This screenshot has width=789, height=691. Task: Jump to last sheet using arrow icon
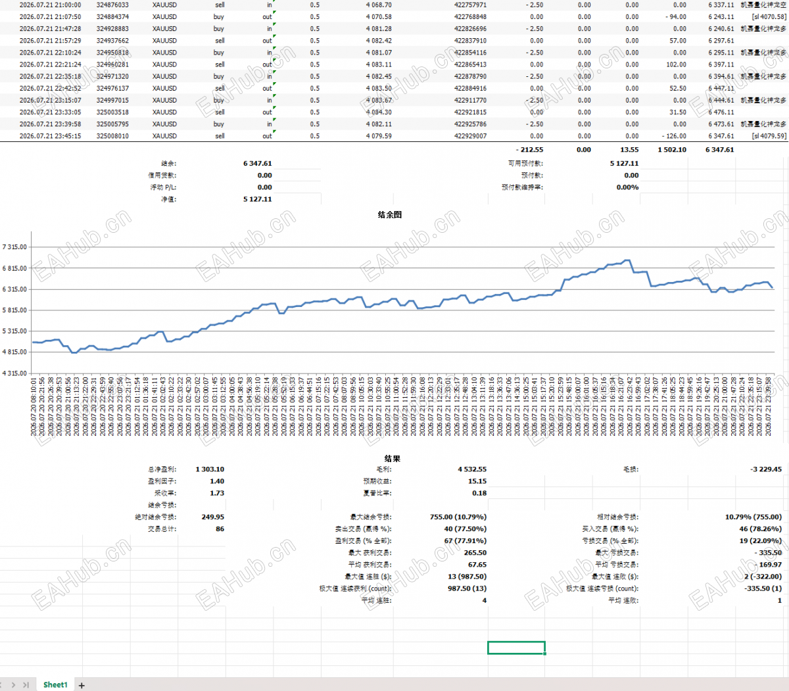(26, 685)
